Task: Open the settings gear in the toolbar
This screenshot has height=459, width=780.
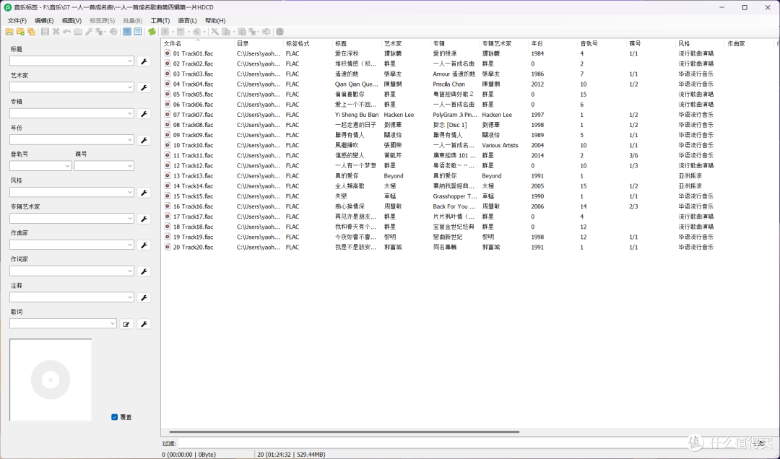Action: 279,32
